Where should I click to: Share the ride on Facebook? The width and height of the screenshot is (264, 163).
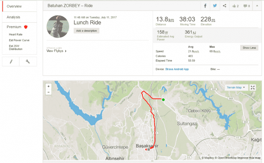[205, 6]
